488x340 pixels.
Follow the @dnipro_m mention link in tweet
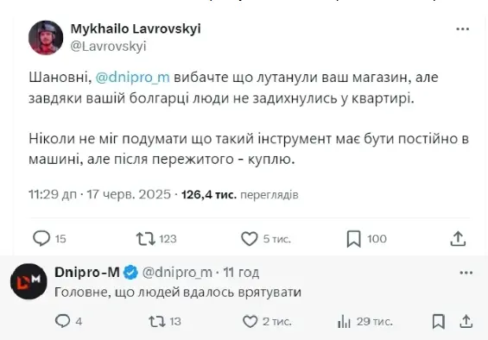pos(133,77)
